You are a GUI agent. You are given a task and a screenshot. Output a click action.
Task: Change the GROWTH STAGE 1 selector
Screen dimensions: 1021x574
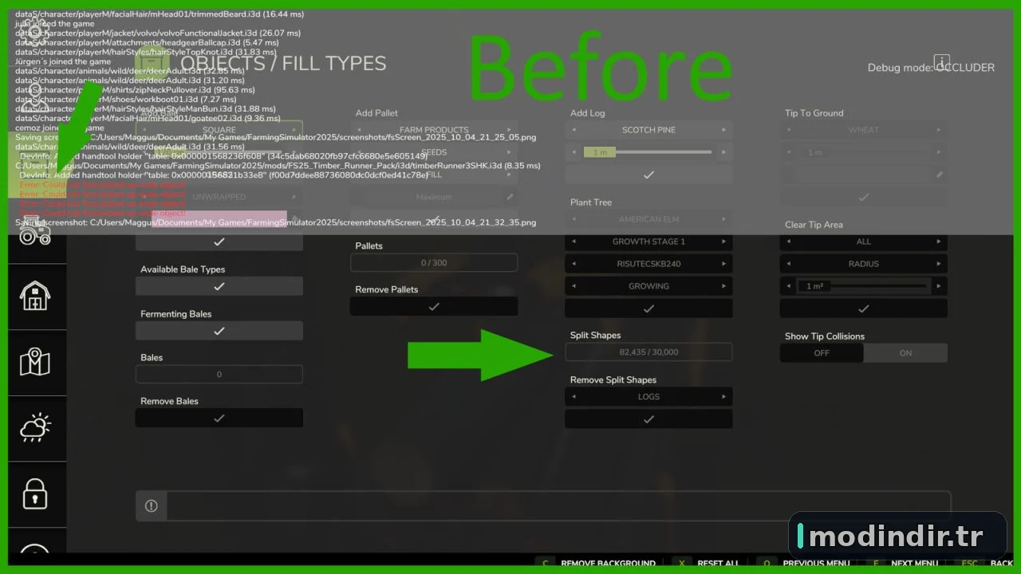(x=648, y=242)
